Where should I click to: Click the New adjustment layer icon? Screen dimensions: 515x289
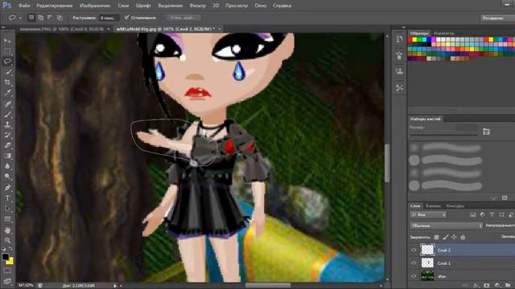pos(497,286)
